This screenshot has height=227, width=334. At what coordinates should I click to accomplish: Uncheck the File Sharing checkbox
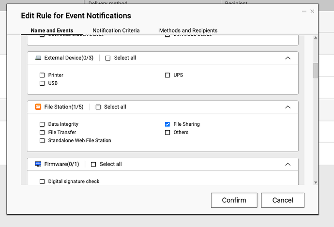pos(167,124)
